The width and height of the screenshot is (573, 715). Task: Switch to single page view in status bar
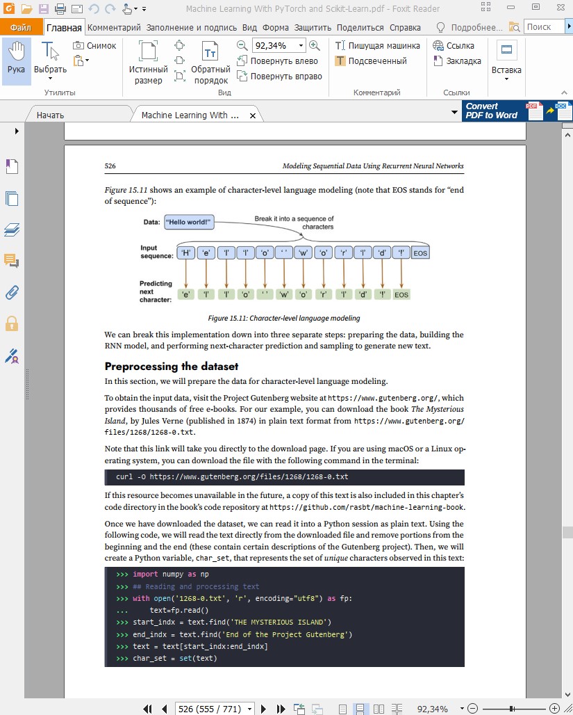tap(342, 709)
